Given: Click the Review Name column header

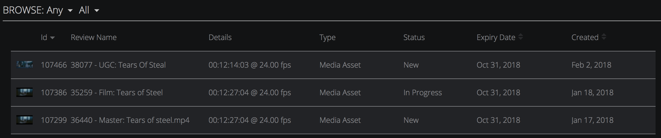Looking at the screenshot, I should (x=94, y=37).
